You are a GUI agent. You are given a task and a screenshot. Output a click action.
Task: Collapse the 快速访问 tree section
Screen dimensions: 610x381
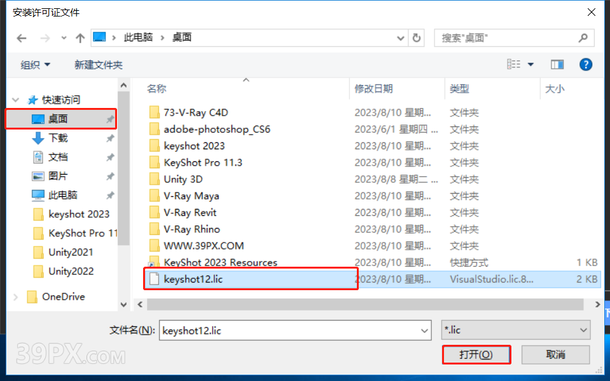(15, 100)
